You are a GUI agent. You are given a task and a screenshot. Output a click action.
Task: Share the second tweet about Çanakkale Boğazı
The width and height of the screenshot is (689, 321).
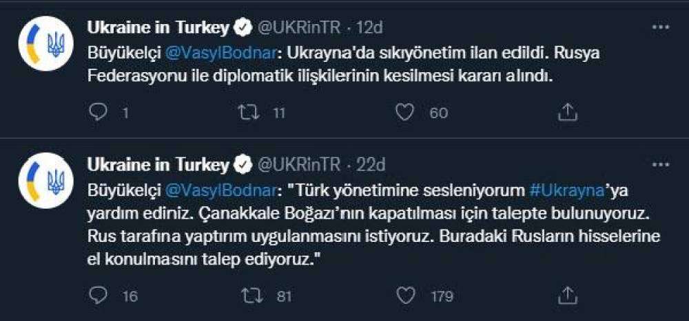click(x=566, y=296)
